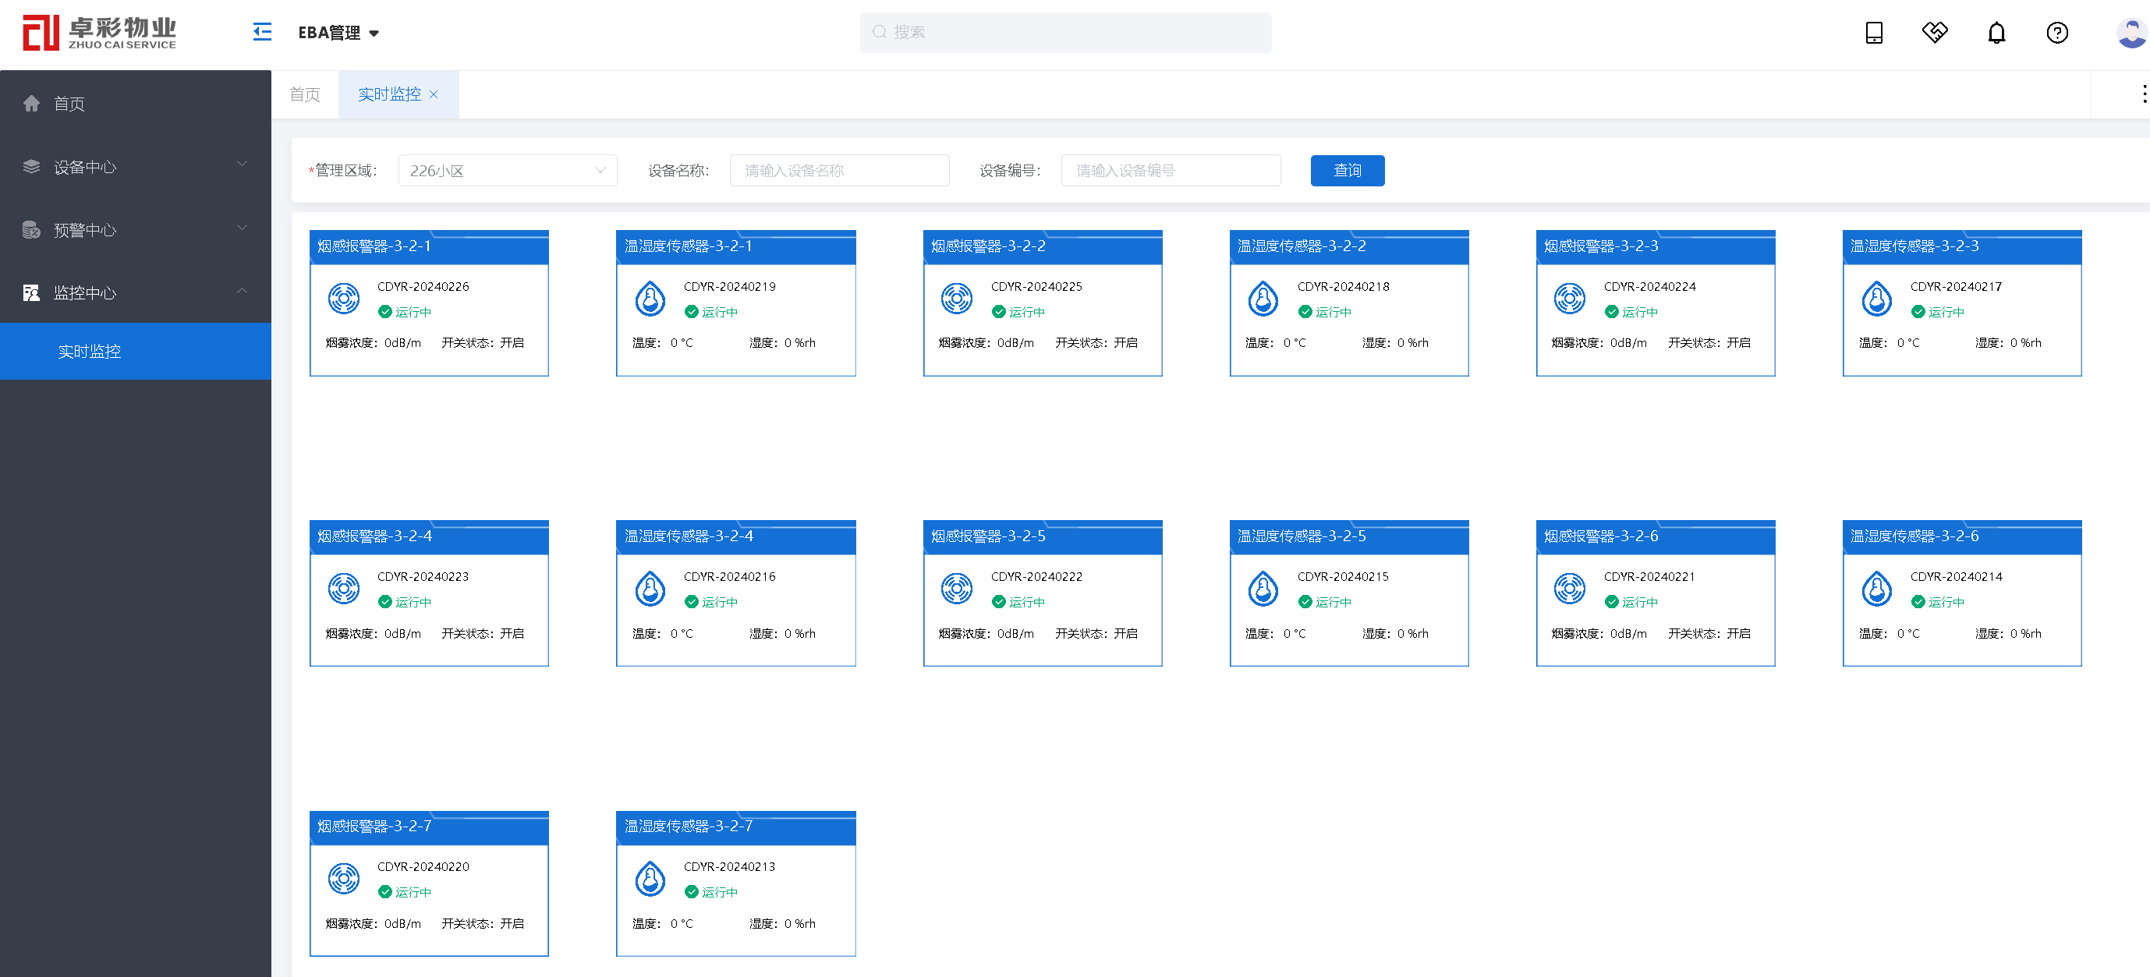Open the 管理区域 226小区 dropdown

508,170
